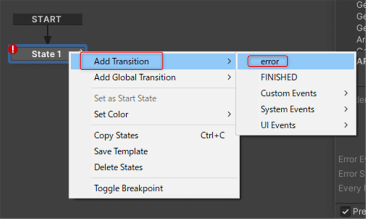This screenshot has width=366, height=219.
Task: Click the Ctrl+C shortcut label for Copy States
Action: (213, 136)
